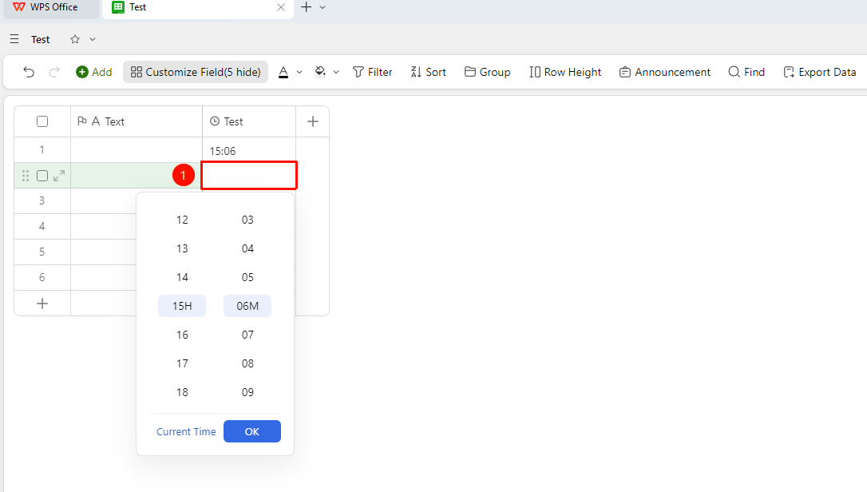This screenshot has height=492, width=867.
Task: Expand row 2 record with arrows icon
Action: pos(59,176)
